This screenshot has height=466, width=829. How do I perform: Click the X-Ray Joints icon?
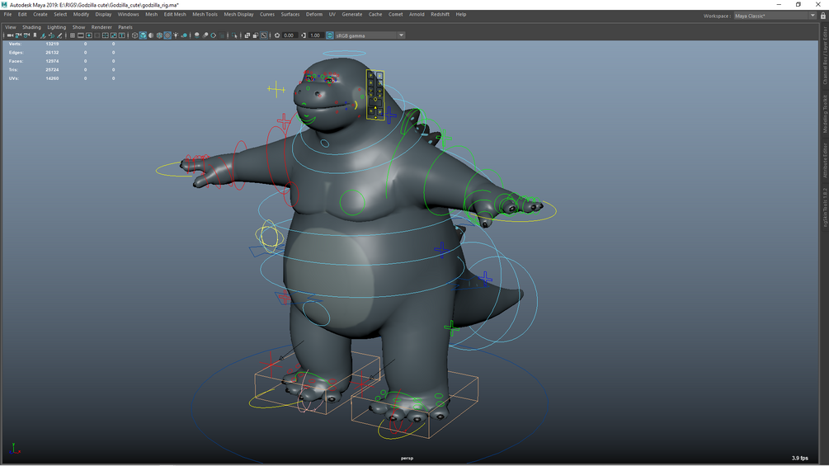(264, 35)
